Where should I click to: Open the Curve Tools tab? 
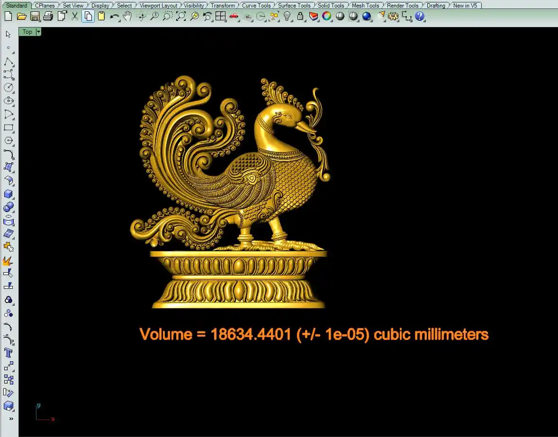click(x=256, y=6)
